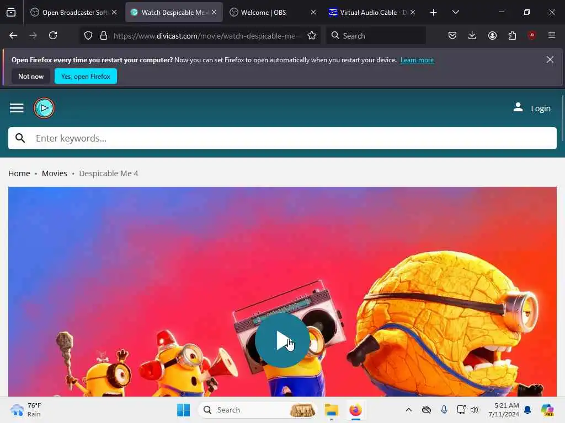This screenshot has height=423, width=565.
Task: Open the Extensions puzzle icon
Action: click(512, 35)
